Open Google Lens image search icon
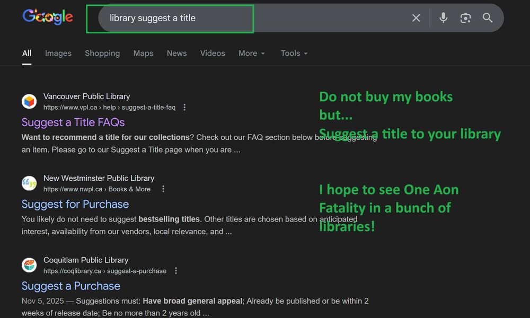The image size is (530, 318). coord(465,18)
